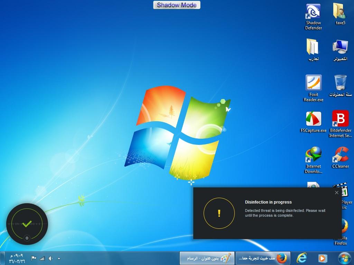Open CCleaner desktop shortcut
Image resolution: width=354 pixels, height=265 pixels.
coord(340,158)
